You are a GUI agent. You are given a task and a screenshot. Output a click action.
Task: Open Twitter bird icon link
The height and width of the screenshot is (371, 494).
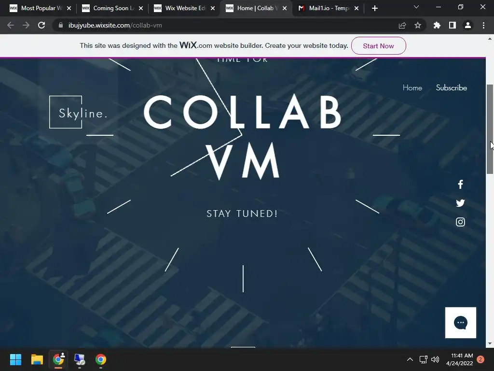460,203
